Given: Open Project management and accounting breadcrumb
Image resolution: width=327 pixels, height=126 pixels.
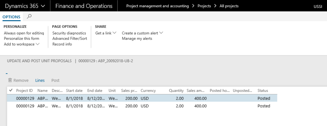Looking at the screenshot, I should click(158, 6).
